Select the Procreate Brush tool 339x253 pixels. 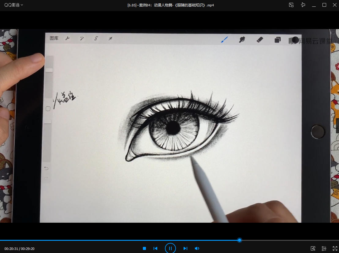[224, 40]
